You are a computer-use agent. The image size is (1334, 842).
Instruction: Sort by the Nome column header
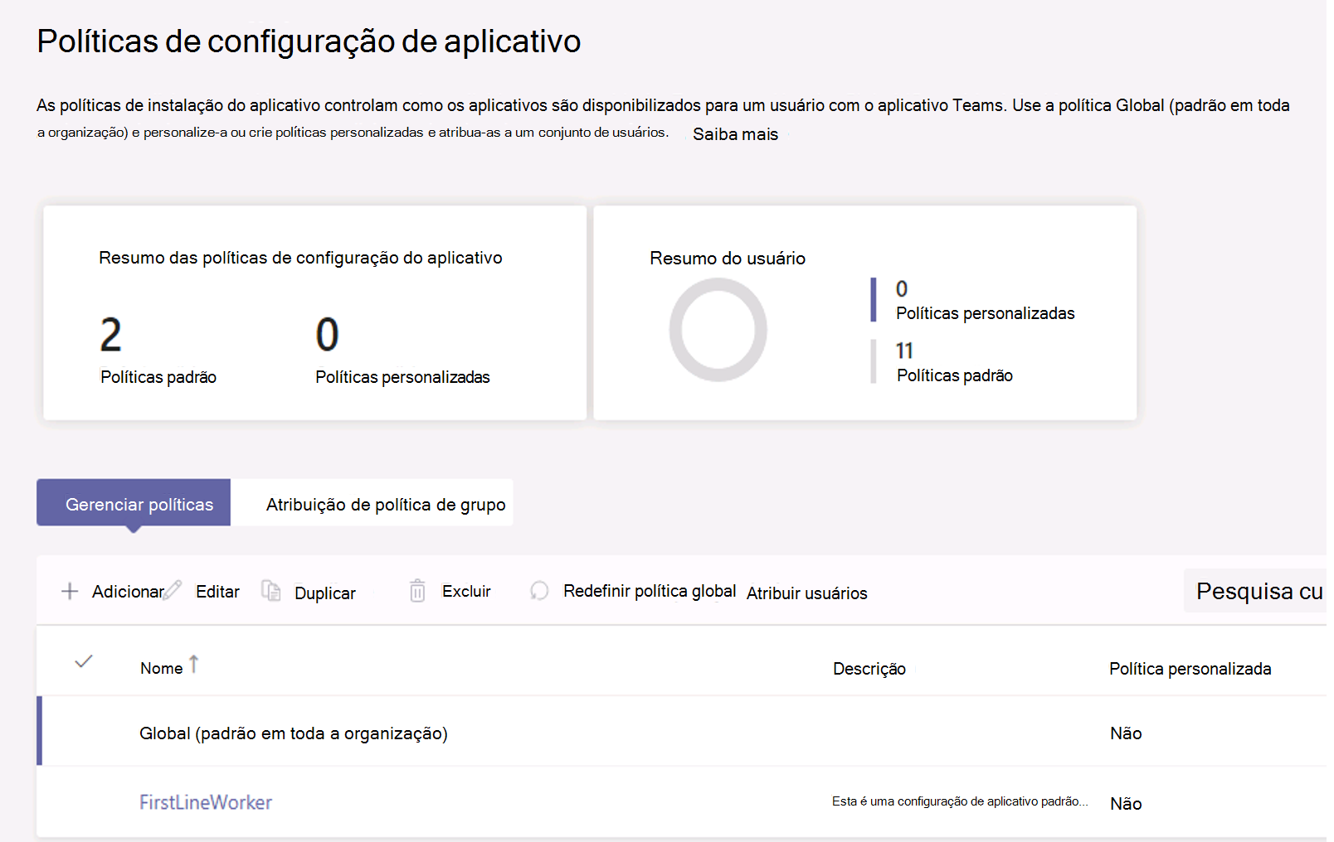pos(162,668)
